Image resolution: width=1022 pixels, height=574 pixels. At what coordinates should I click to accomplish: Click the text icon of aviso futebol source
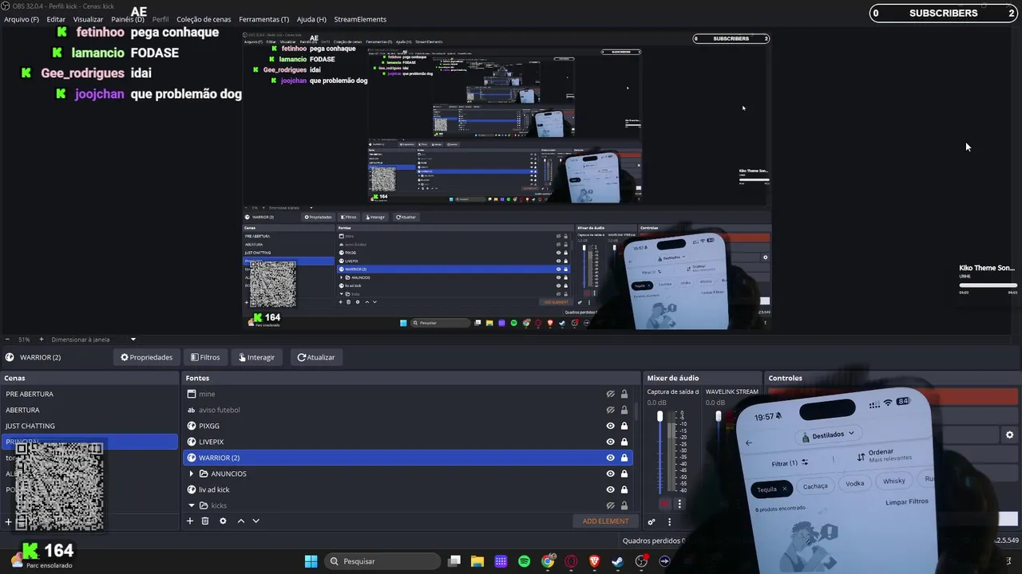tap(192, 410)
